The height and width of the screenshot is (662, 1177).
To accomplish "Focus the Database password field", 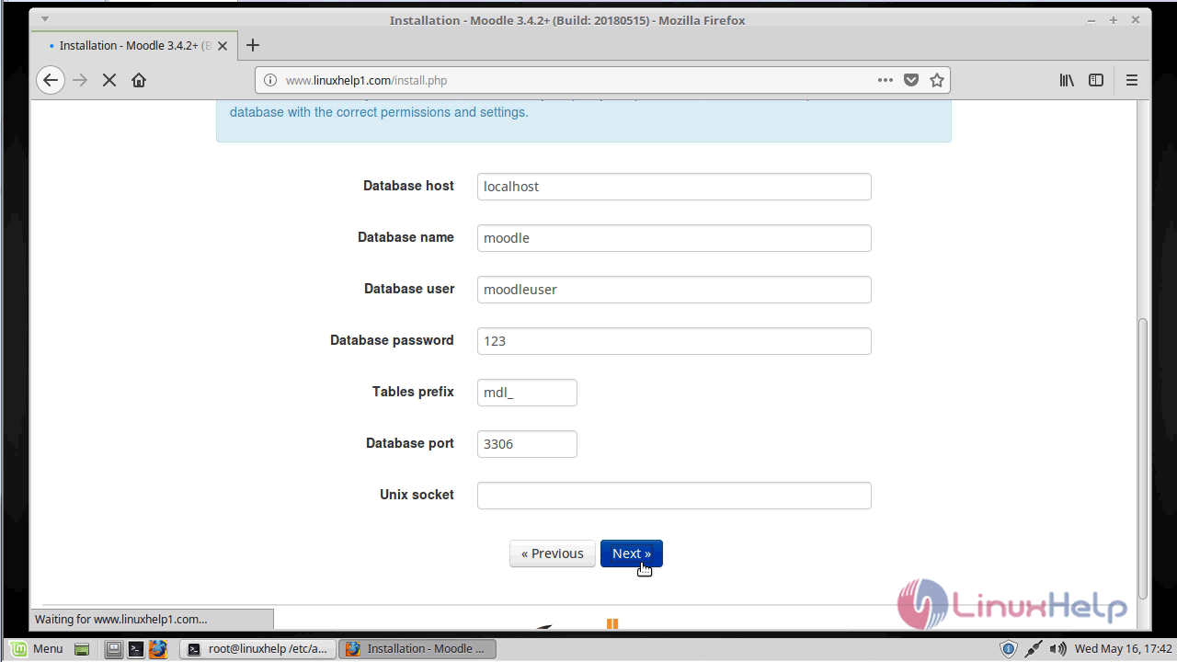I will tap(674, 341).
